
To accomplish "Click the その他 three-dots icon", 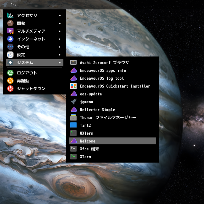I will [10, 47].
